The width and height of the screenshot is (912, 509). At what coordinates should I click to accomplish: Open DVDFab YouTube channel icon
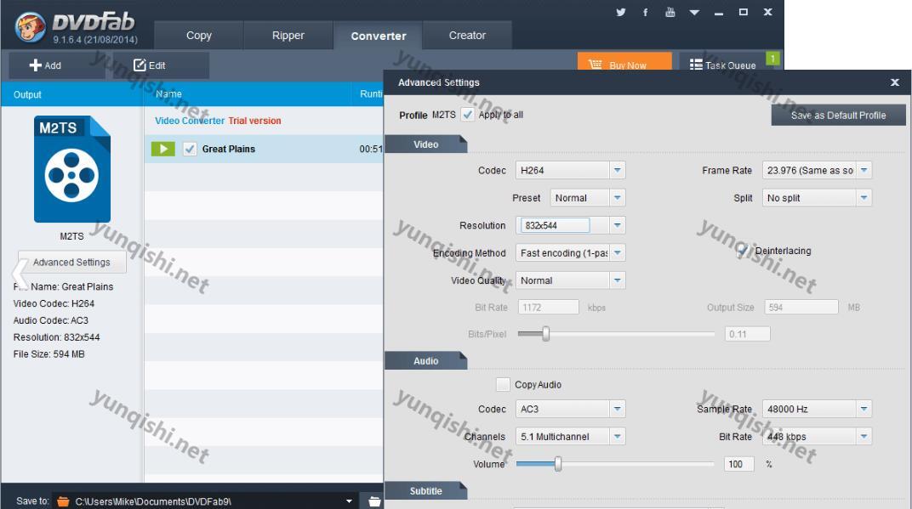(x=670, y=12)
